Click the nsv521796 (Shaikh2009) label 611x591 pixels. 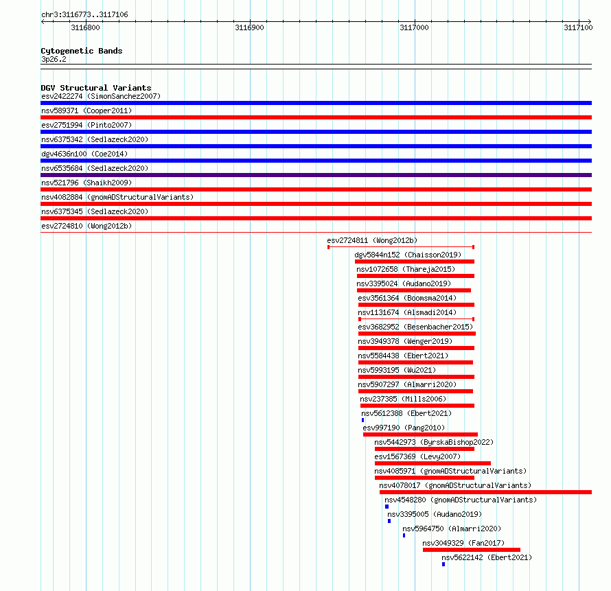[87, 183]
